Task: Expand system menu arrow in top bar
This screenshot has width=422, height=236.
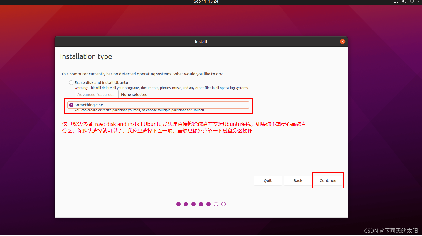Action: coord(418,1)
